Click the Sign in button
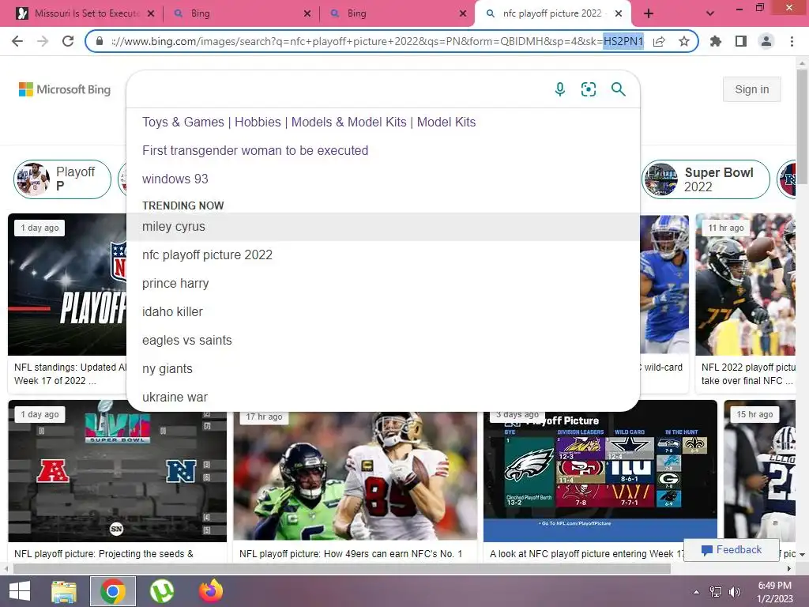Image resolution: width=809 pixels, height=607 pixels. tap(752, 89)
